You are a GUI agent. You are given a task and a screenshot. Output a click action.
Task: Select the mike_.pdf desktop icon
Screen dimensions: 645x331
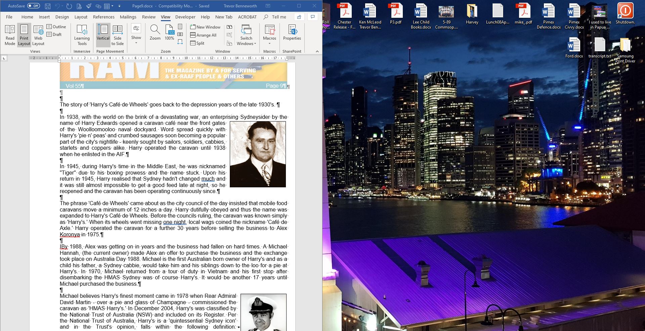(523, 13)
